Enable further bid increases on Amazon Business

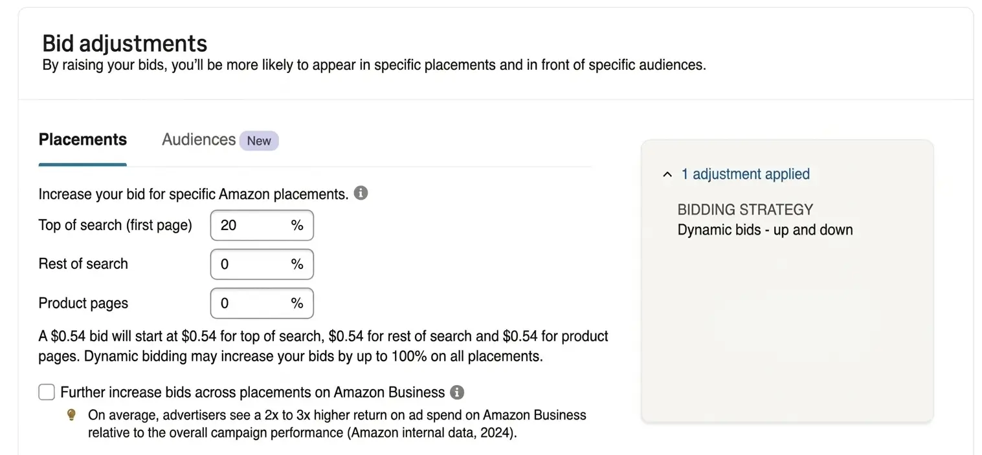pos(46,392)
